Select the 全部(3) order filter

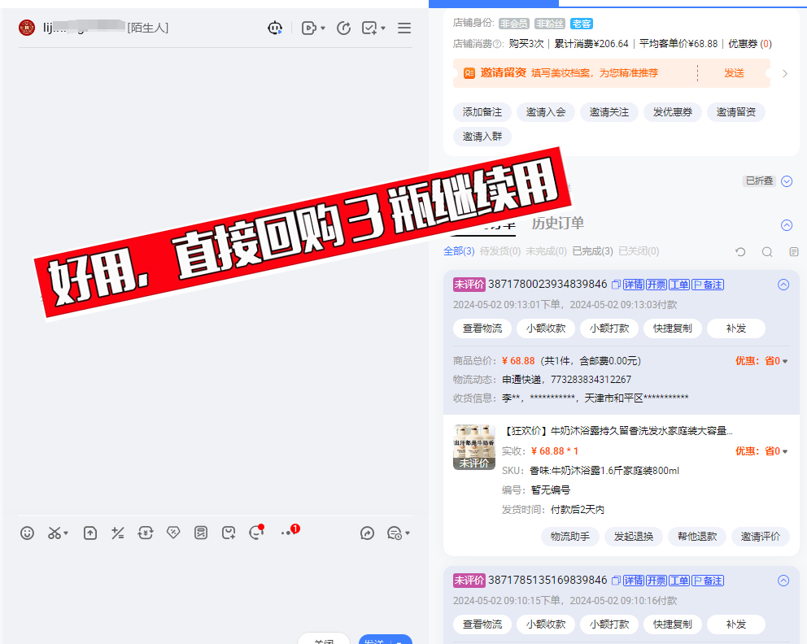pos(459,251)
